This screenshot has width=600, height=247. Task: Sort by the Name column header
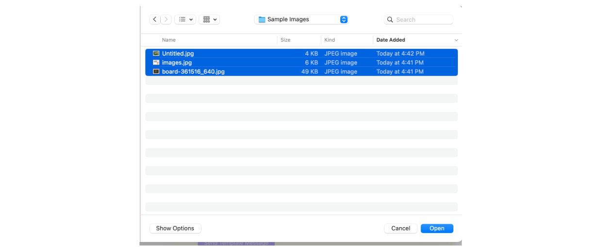[169, 40]
